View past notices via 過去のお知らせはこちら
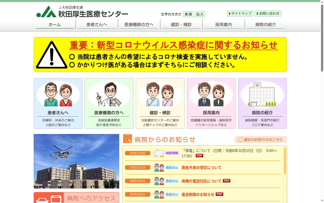324x203 pixels. pyautogui.click(x=261, y=140)
